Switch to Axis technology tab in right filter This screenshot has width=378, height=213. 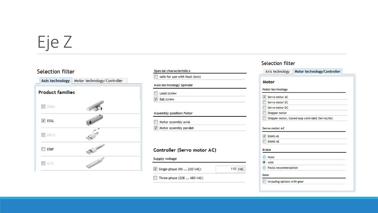pyautogui.click(x=277, y=71)
